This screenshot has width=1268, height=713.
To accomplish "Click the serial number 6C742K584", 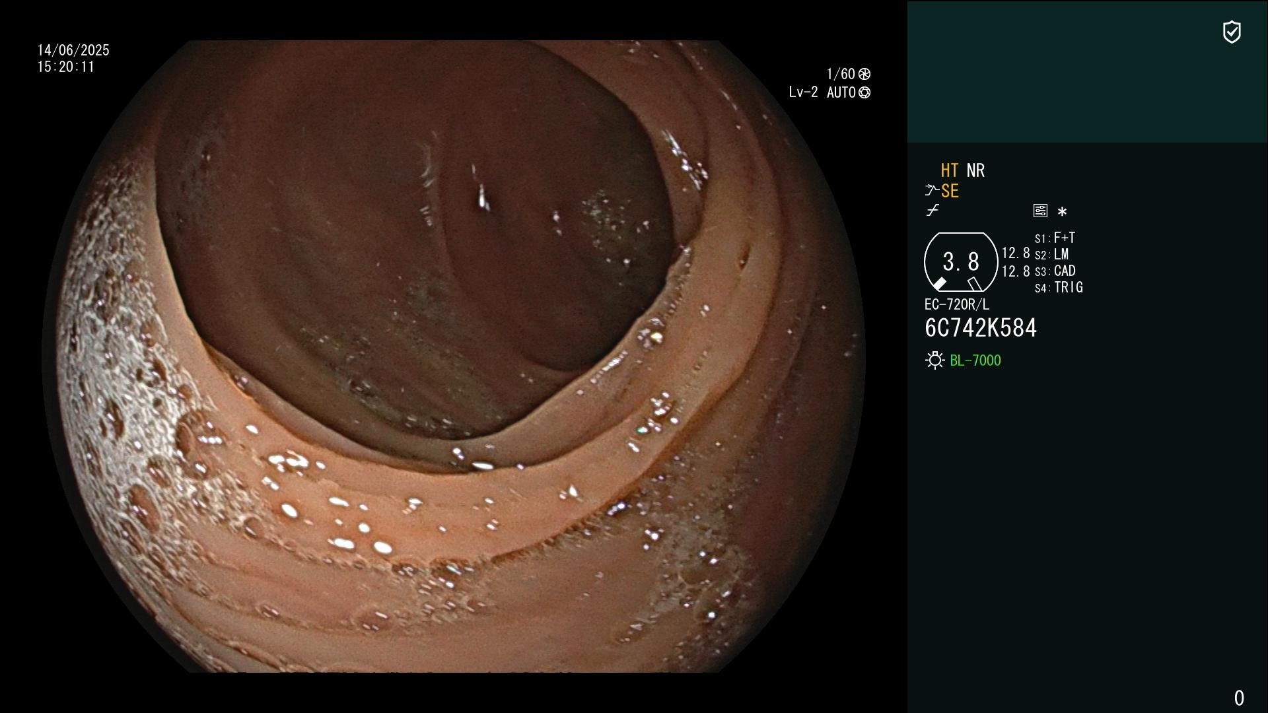I will click(x=981, y=328).
